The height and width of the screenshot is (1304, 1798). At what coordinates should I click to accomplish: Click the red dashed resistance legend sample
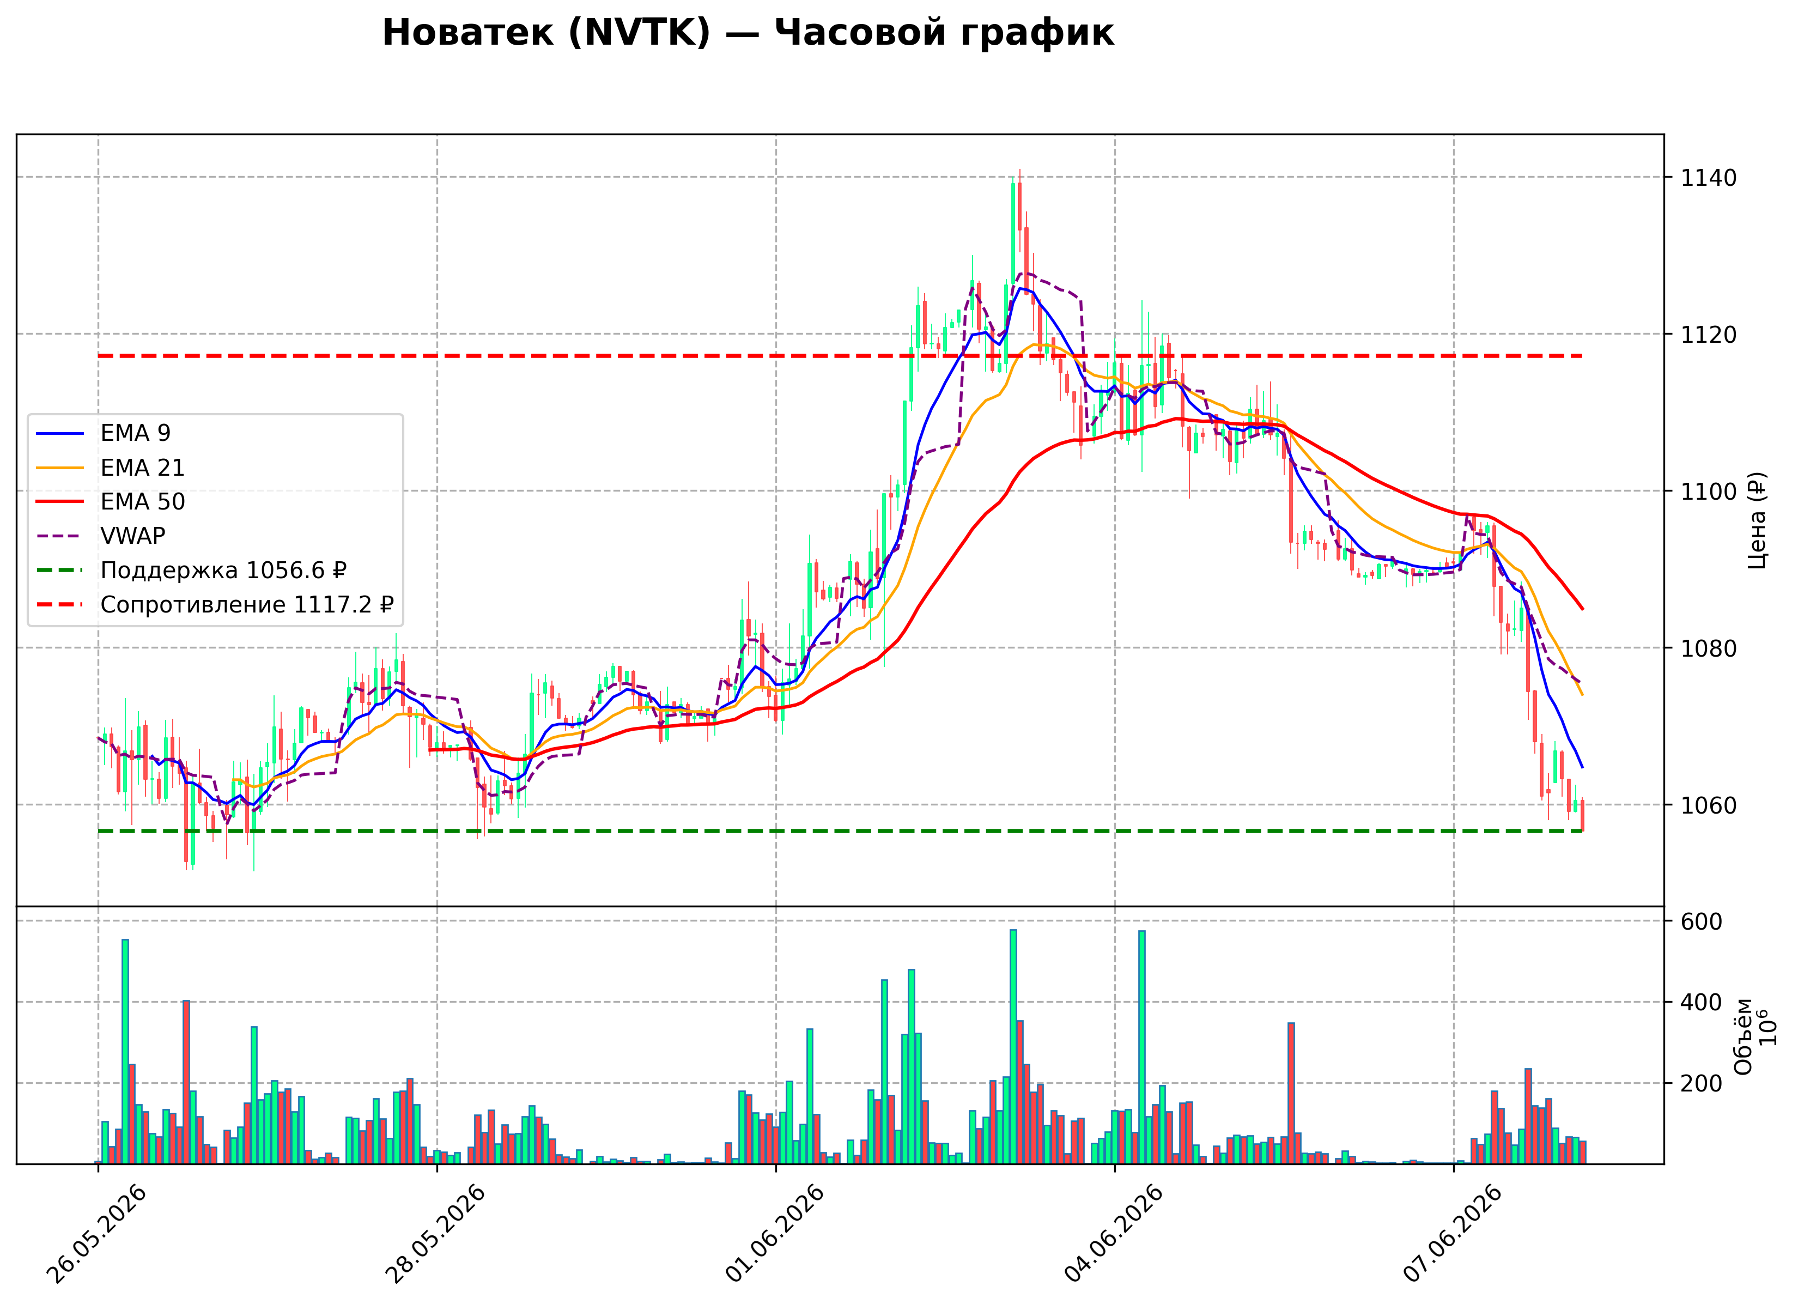tap(60, 605)
